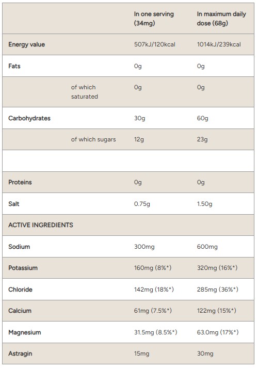Viewport: 257px width, 369px height.
Task: Select the Energy value row label
Action: [27, 44]
